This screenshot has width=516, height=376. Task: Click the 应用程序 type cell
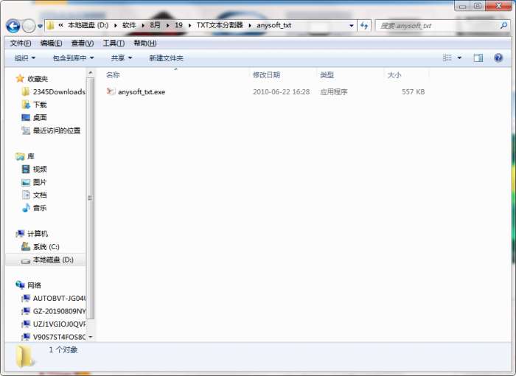334,92
